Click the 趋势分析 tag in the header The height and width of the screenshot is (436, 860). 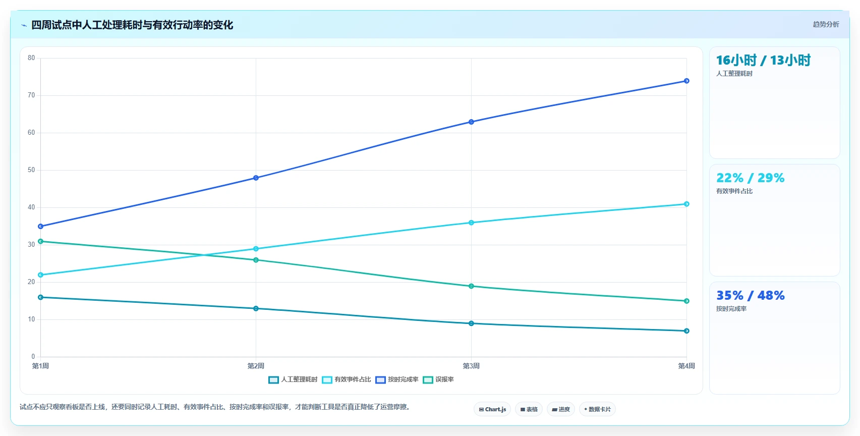tap(826, 24)
